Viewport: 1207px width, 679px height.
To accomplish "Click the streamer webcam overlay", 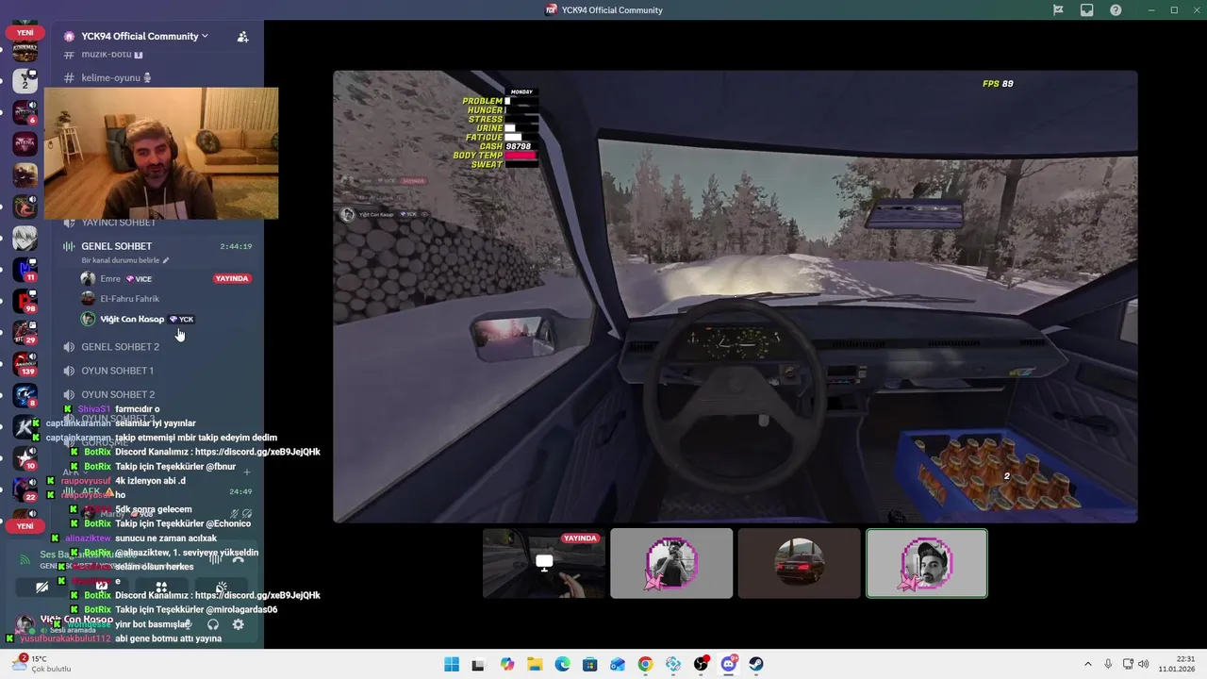I will tap(161, 154).
